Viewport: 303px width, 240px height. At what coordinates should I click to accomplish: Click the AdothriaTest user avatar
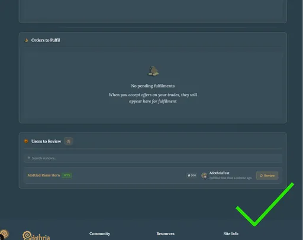[x=204, y=176]
